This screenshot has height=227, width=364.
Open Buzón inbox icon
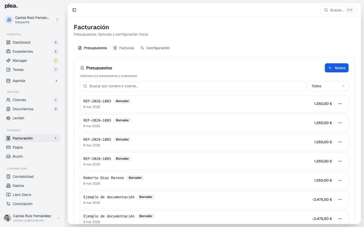pos(8,156)
